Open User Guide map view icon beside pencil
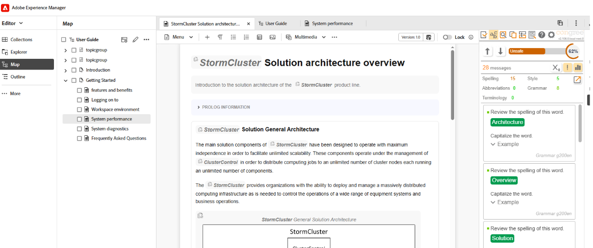 coord(124,40)
